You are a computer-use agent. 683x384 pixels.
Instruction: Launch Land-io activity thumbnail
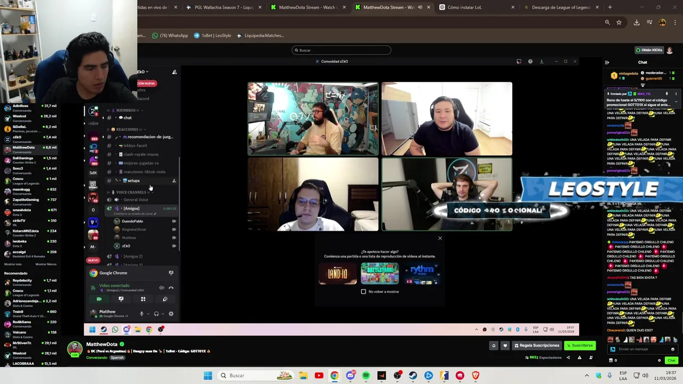tap(337, 274)
